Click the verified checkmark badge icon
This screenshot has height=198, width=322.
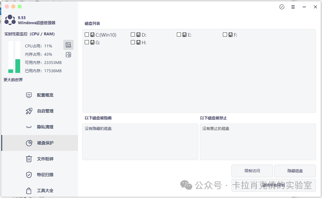(282, 7)
